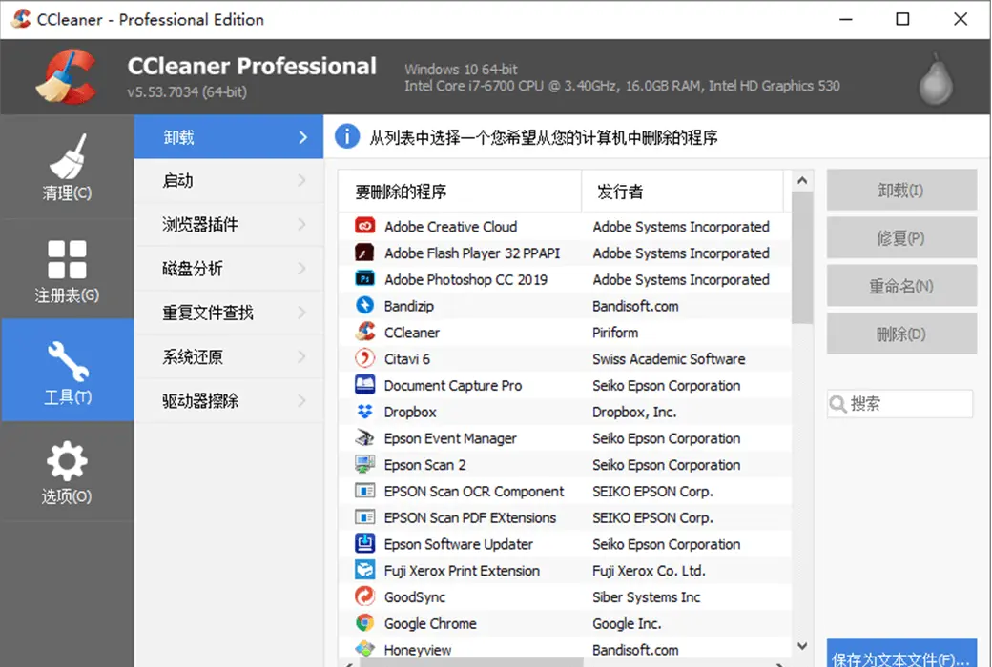Viewport: 992px width, 667px height.
Task: Open the 卸载 uninstall tab
Action: [228, 137]
